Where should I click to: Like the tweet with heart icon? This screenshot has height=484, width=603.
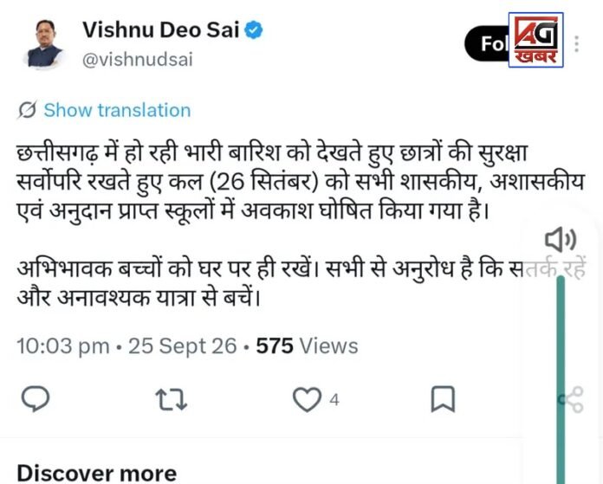(x=307, y=399)
